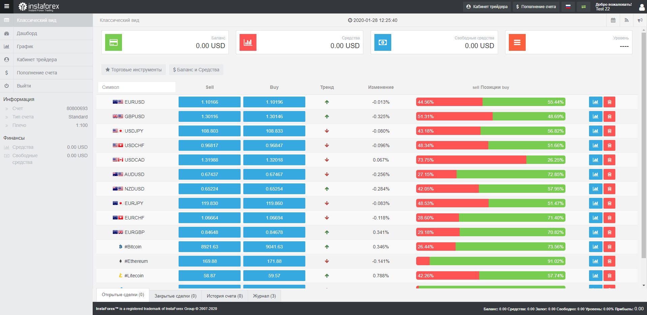The width and height of the screenshot is (647, 315).
Task: Toggle the Баланс и Средства view
Action: (x=196, y=70)
